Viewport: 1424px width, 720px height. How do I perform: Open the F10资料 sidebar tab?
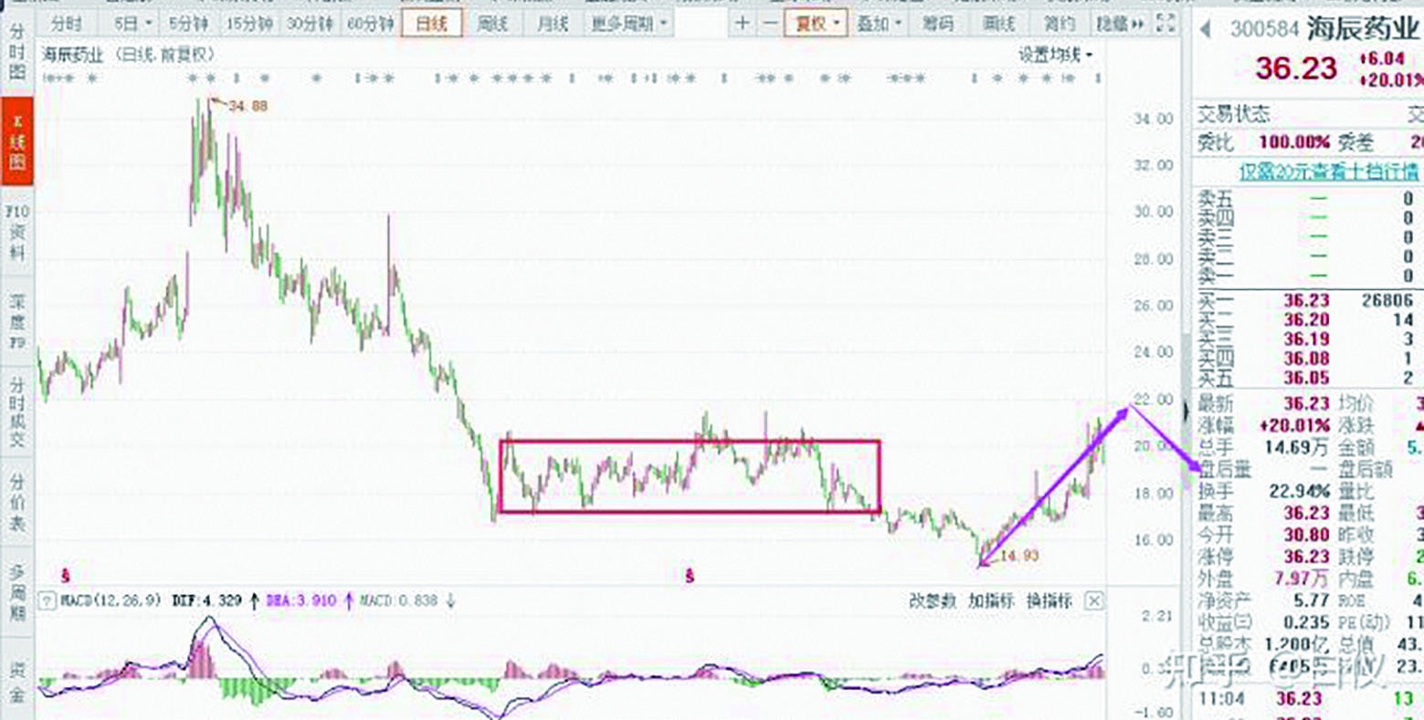[x=16, y=232]
